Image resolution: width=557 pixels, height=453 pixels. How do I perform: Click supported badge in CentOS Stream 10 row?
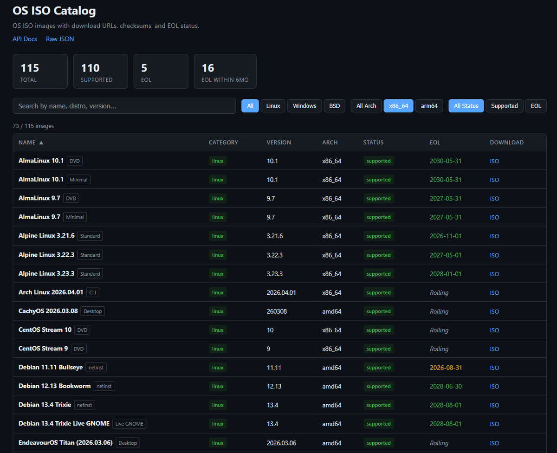(378, 330)
